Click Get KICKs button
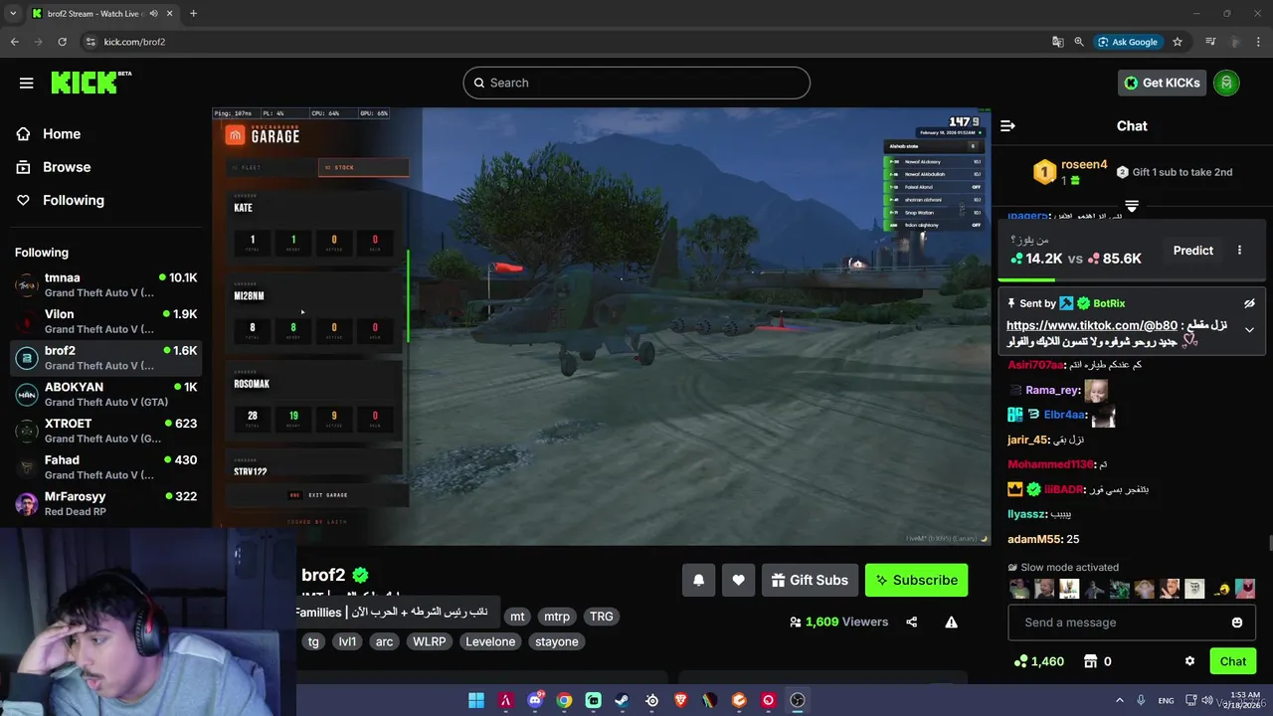Screen dimensions: 1273x716 [1162, 83]
